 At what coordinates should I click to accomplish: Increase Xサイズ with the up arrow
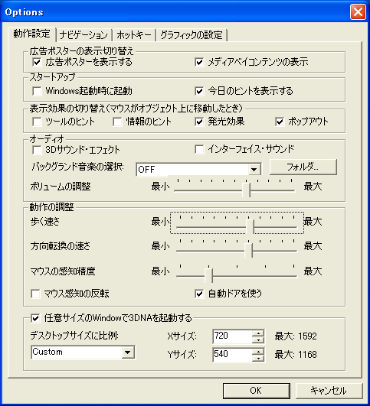258,333
